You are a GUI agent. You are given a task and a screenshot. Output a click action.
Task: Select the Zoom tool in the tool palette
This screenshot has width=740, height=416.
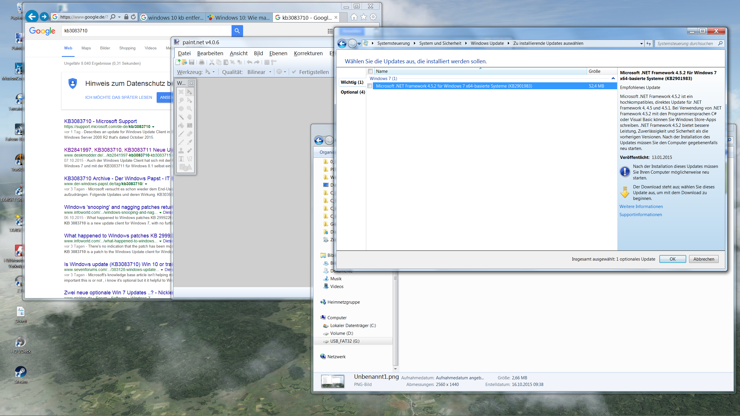[190, 109]
